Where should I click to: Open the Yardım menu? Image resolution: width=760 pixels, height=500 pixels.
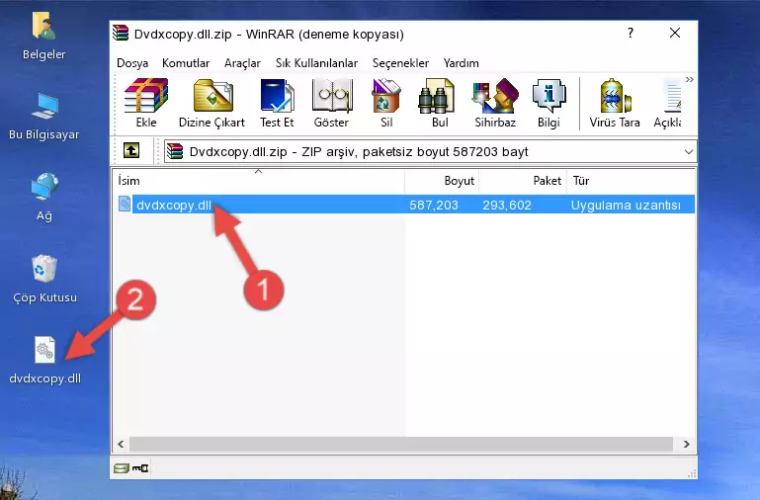point(461,63)
